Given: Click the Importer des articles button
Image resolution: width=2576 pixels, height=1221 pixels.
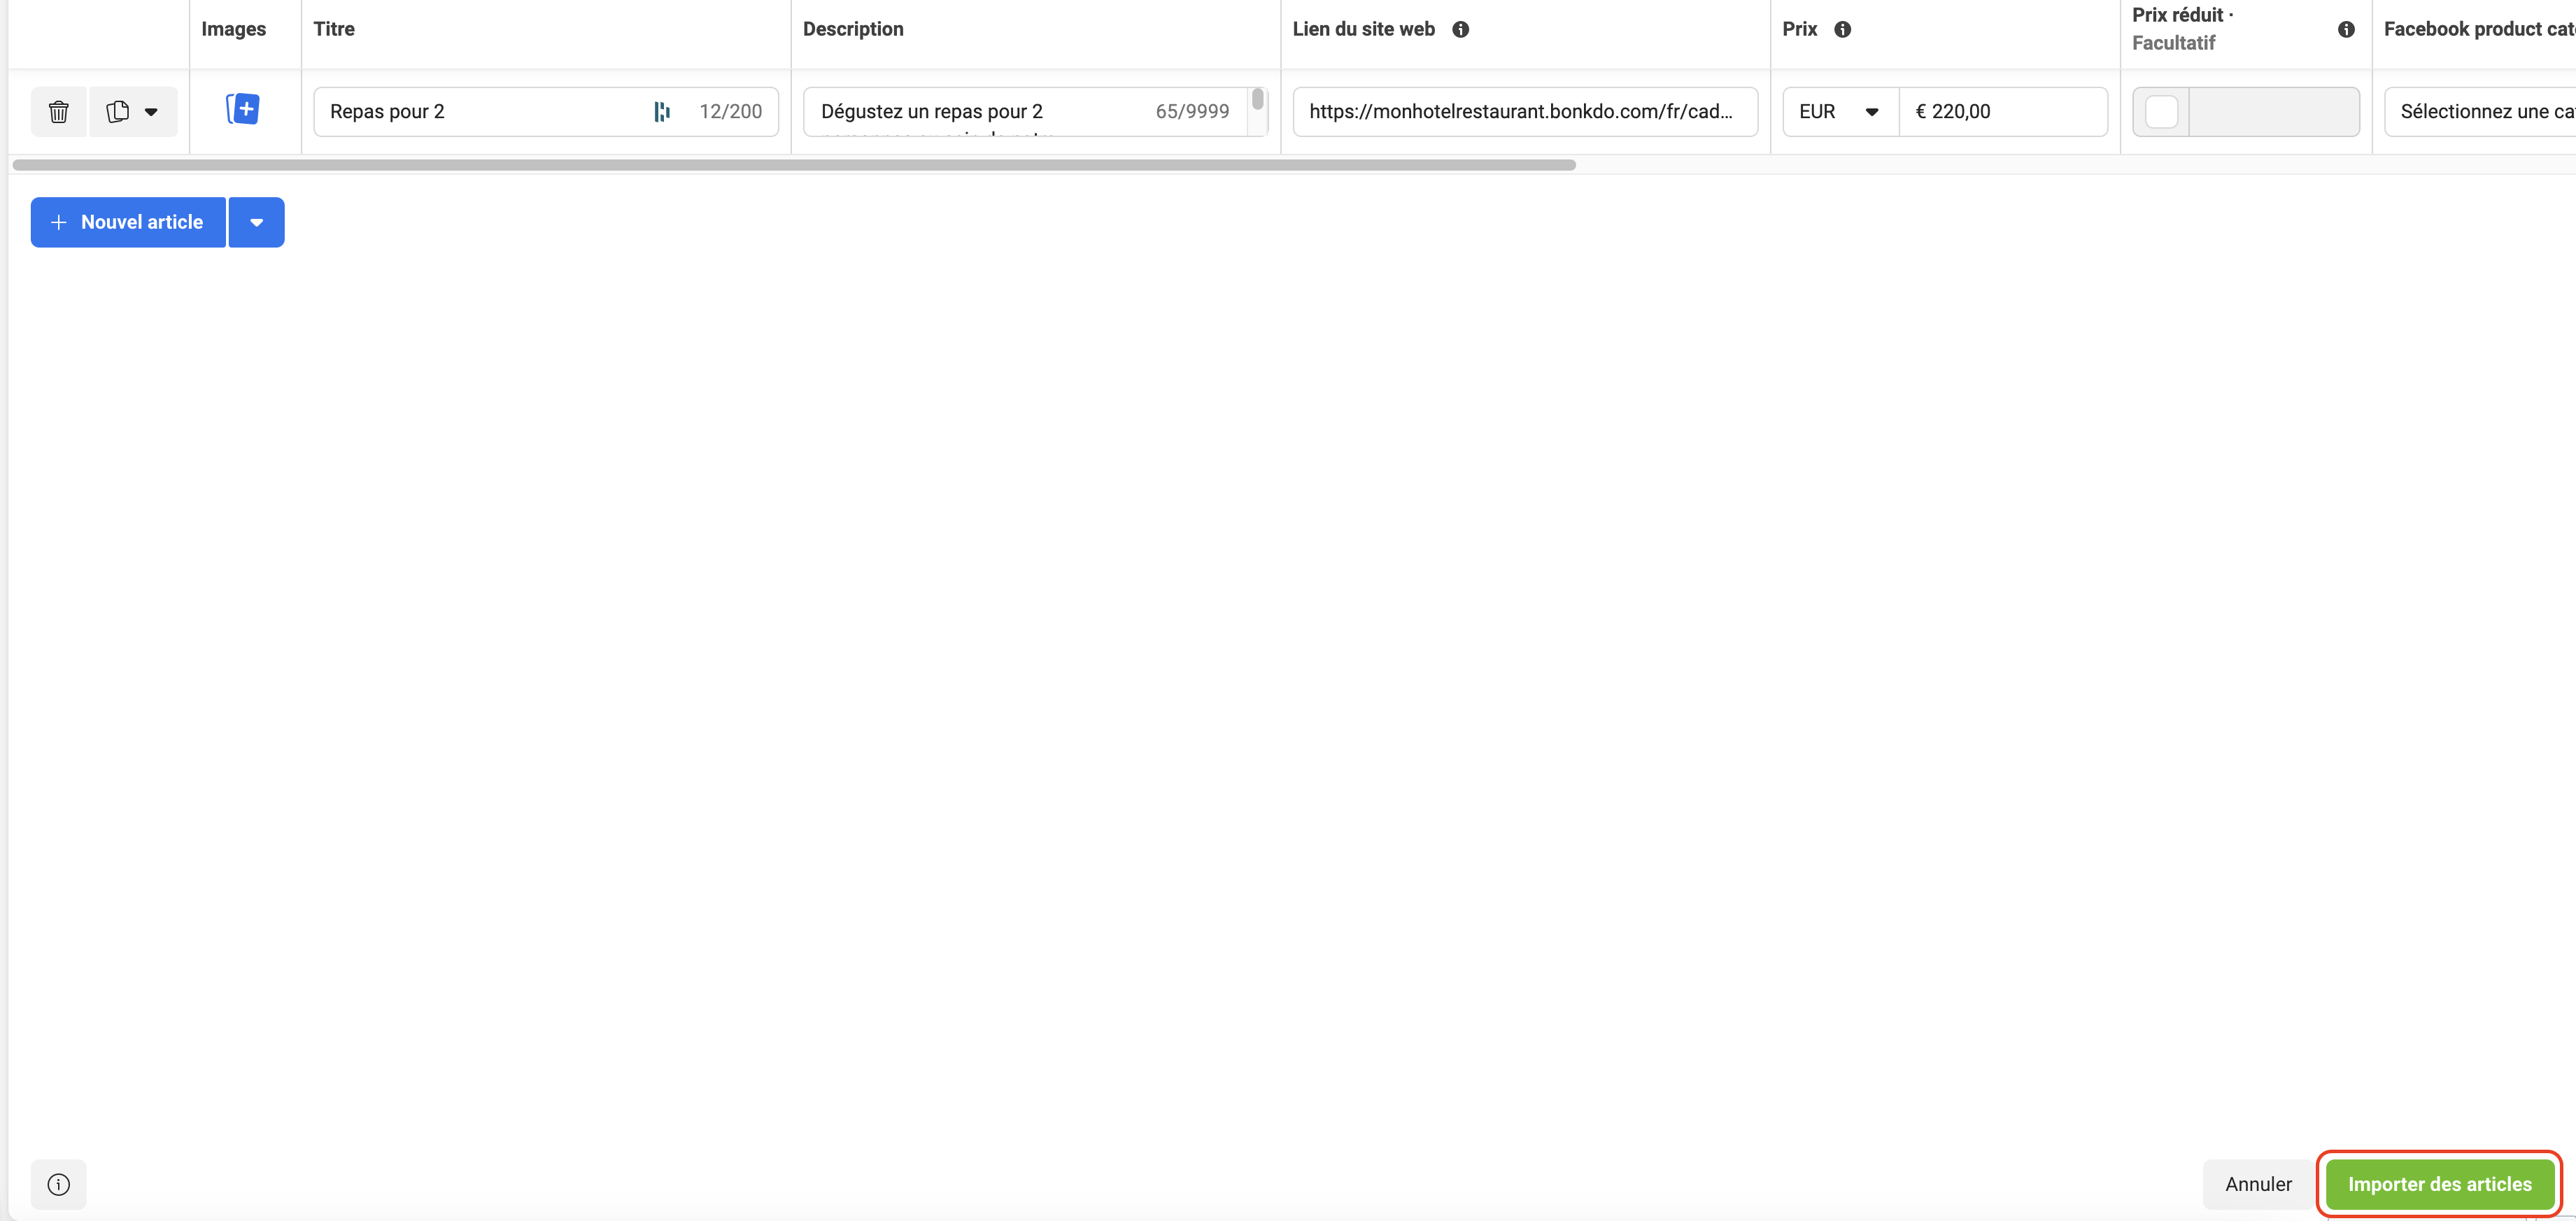Looking at the screenshot, I should pyautogui.click(x=2439, y=1184).
